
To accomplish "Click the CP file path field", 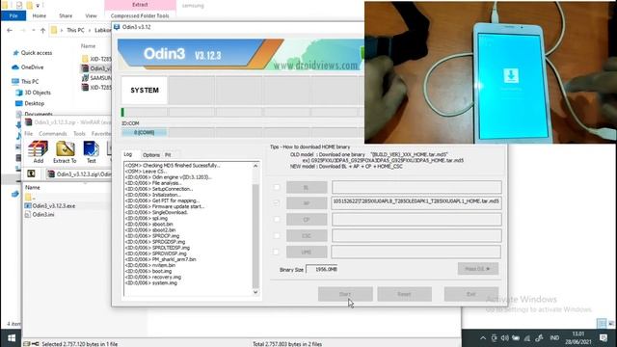I will 416,219.
